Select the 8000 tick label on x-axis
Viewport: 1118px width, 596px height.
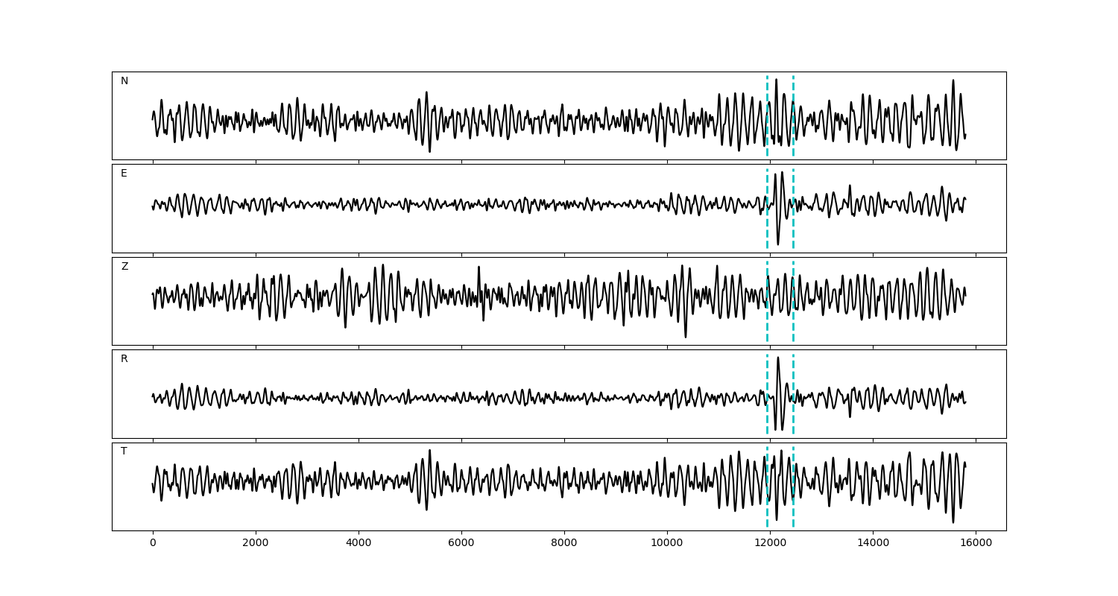click(564, 543)
